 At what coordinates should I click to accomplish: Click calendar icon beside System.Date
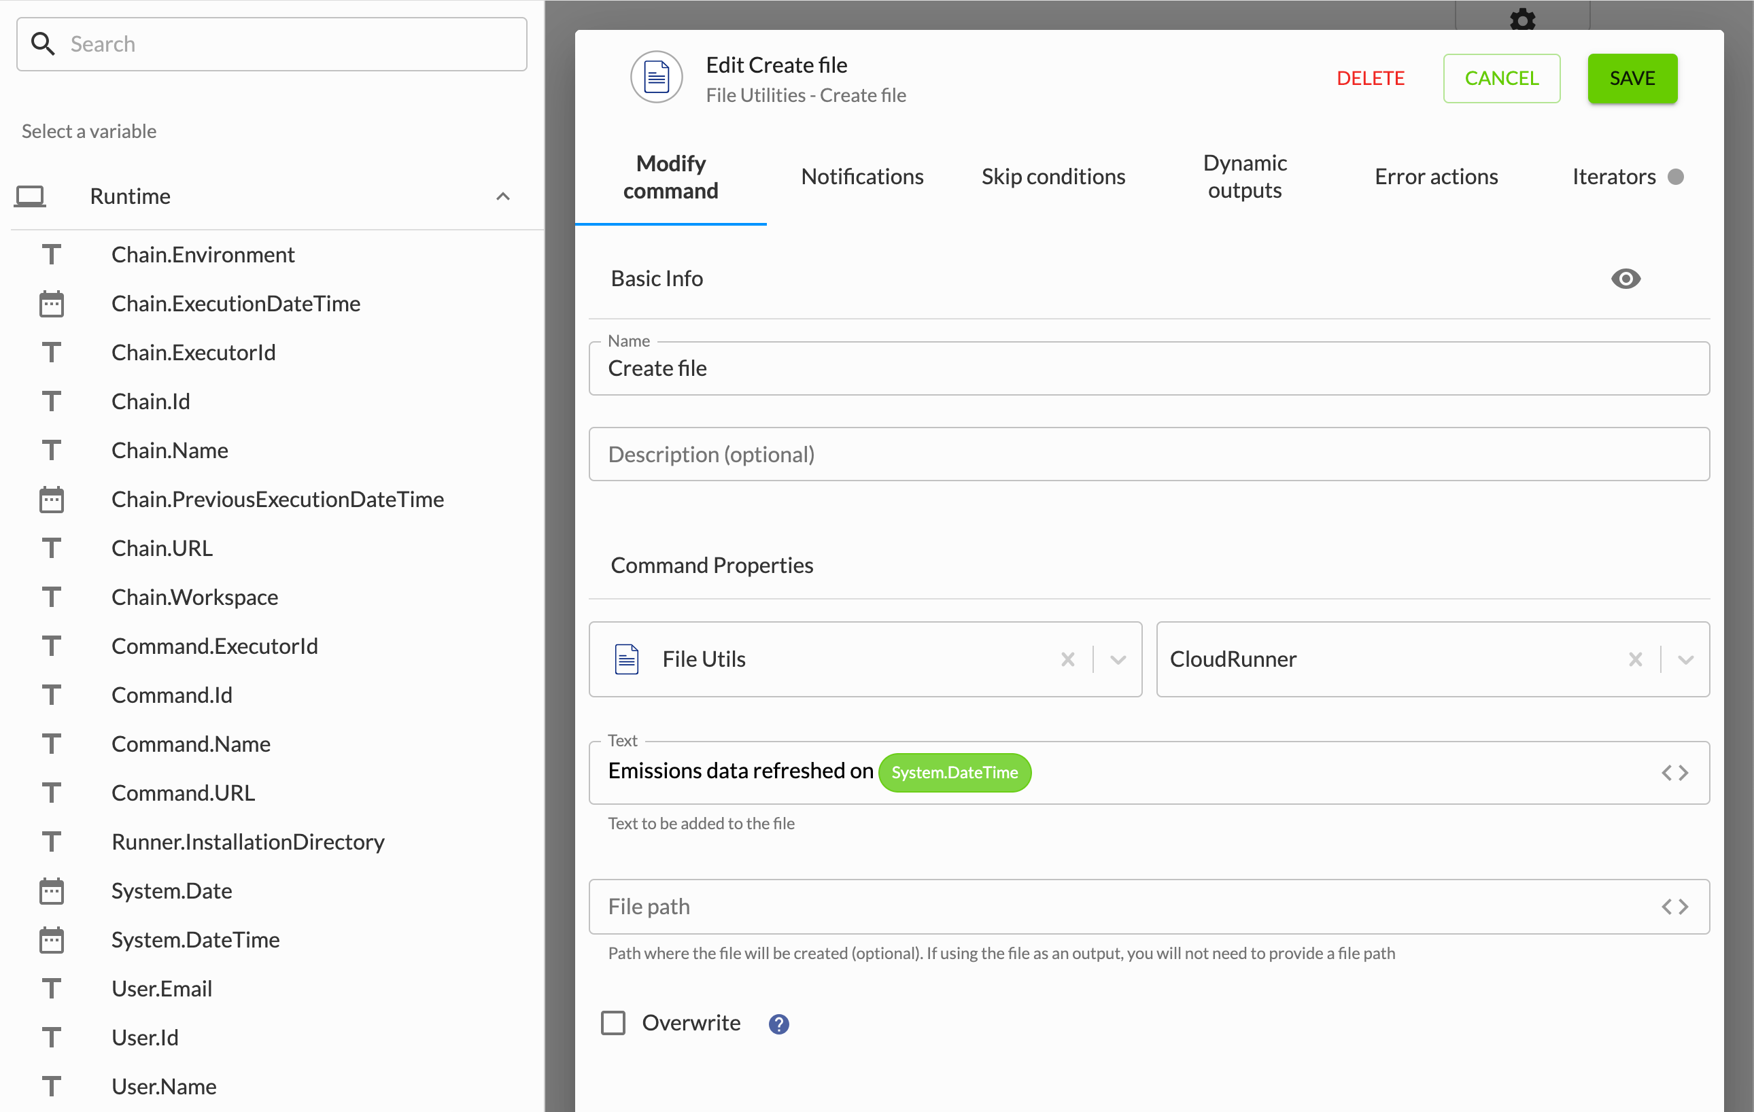[x=52, y=890]
